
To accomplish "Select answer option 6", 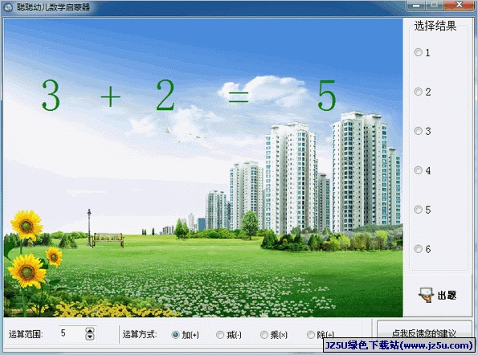I will [423, 249].
